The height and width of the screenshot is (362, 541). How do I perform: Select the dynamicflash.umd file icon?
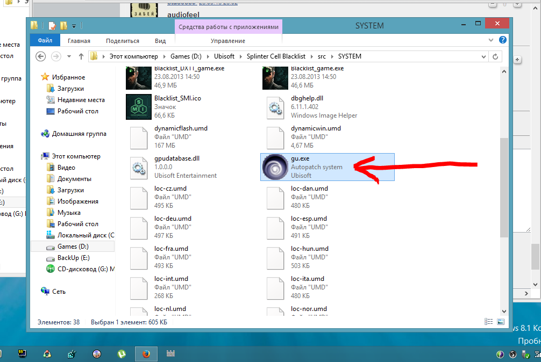pyautogui.click(x=139, y=137)
